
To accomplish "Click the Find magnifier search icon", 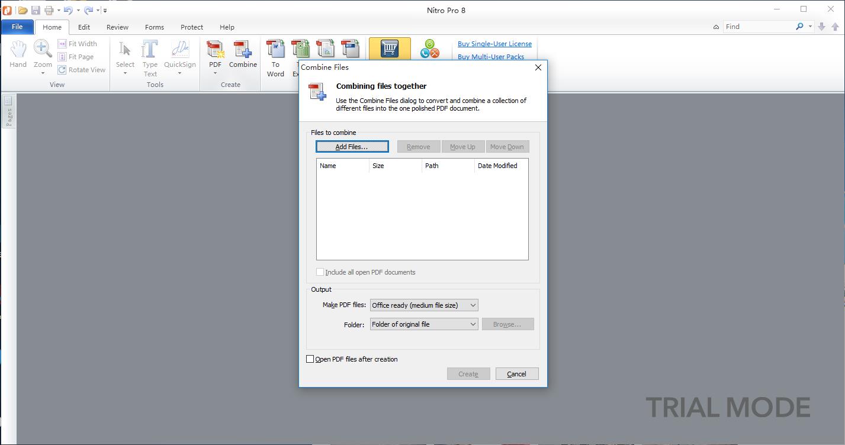I will click(799, 27).
